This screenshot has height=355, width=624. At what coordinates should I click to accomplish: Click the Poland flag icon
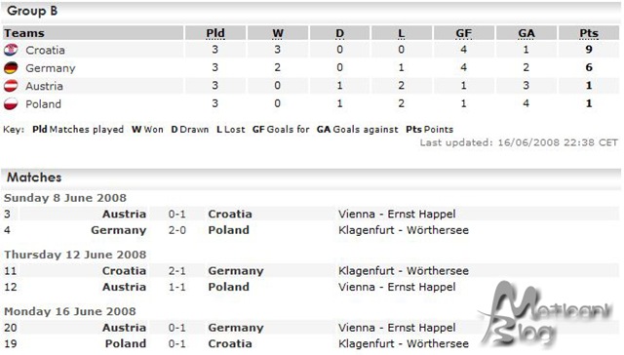(x=11, y=104)
